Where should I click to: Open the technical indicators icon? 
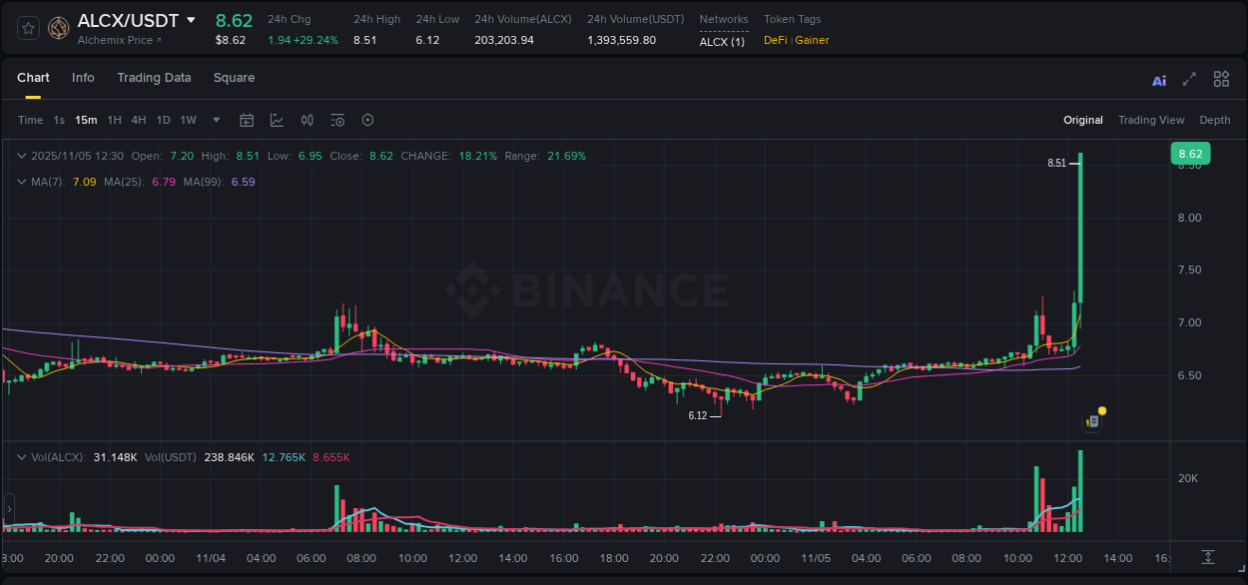point(306,120)
